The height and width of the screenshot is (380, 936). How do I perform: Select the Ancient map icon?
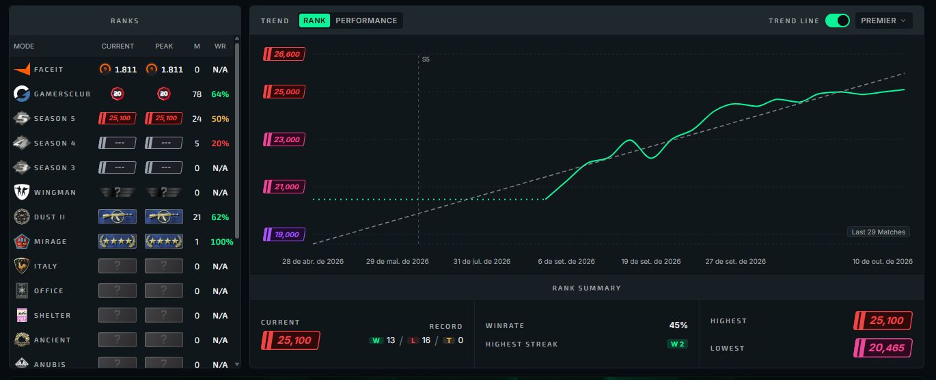22,340
